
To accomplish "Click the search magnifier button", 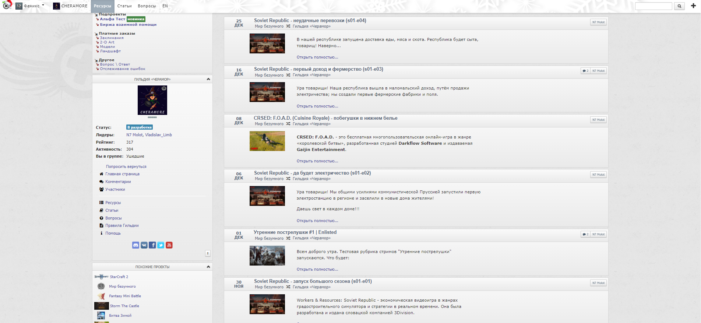I will click(679, 6).
